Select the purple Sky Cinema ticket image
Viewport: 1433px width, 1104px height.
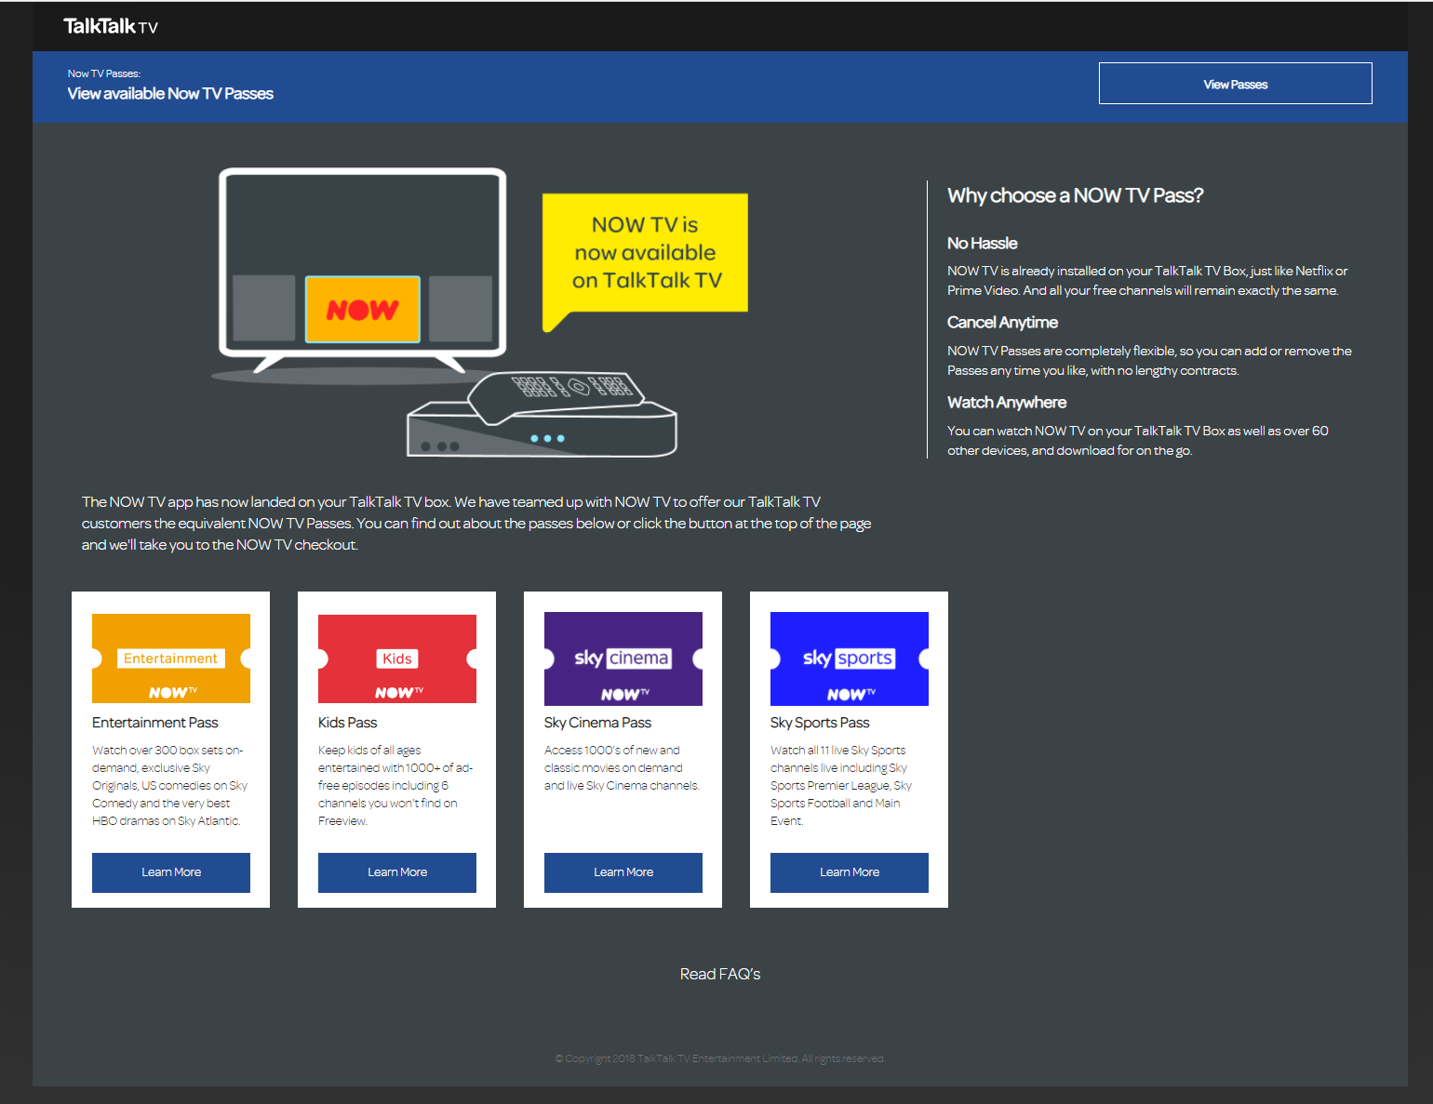pyautogui.click(x=623, y=658)
